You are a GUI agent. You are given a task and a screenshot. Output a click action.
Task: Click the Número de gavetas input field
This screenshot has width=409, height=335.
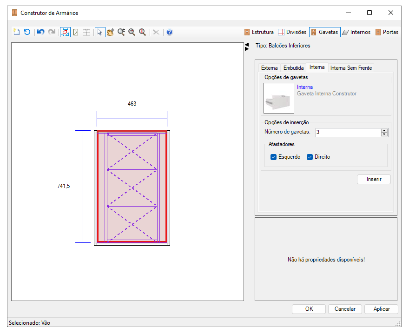point(348,133)
